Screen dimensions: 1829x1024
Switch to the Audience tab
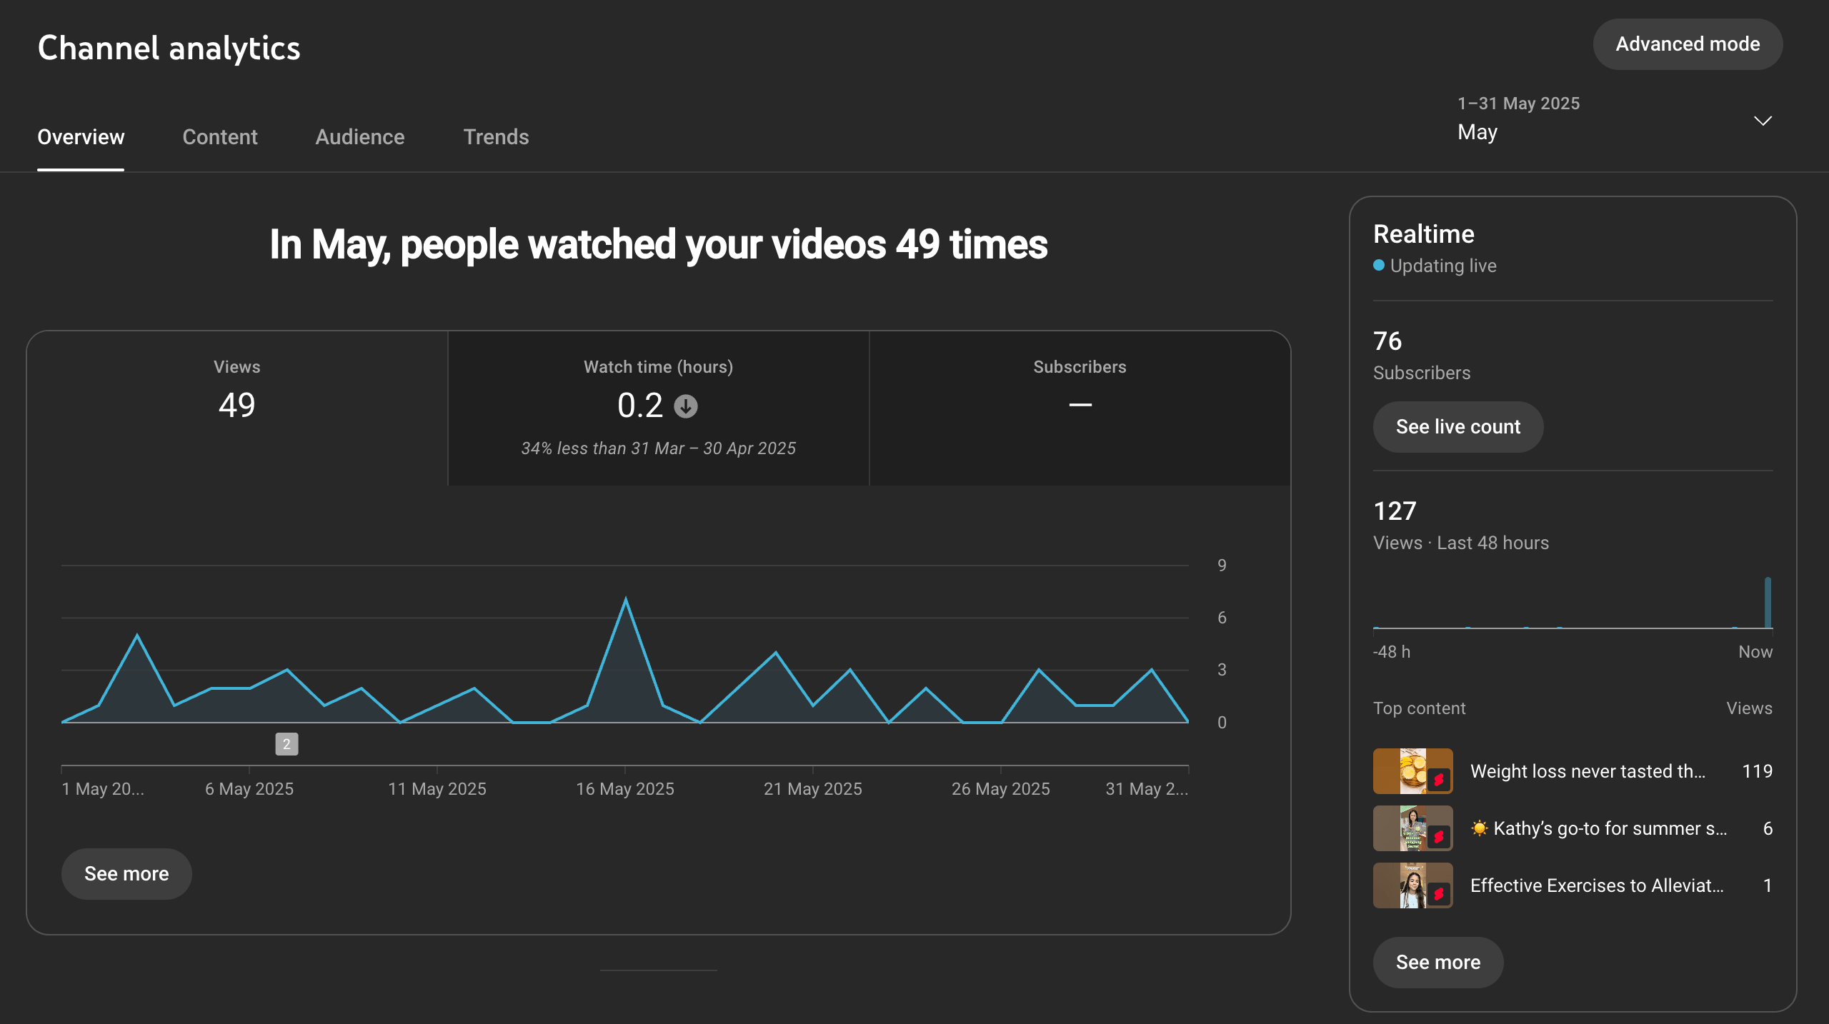click(360, 137)
